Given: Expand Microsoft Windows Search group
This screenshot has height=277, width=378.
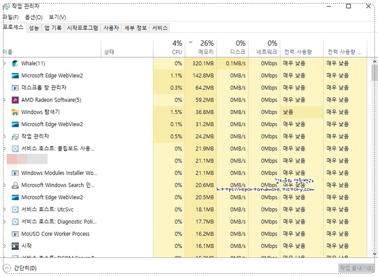Looking at the screenshot, I should (4, 186).
